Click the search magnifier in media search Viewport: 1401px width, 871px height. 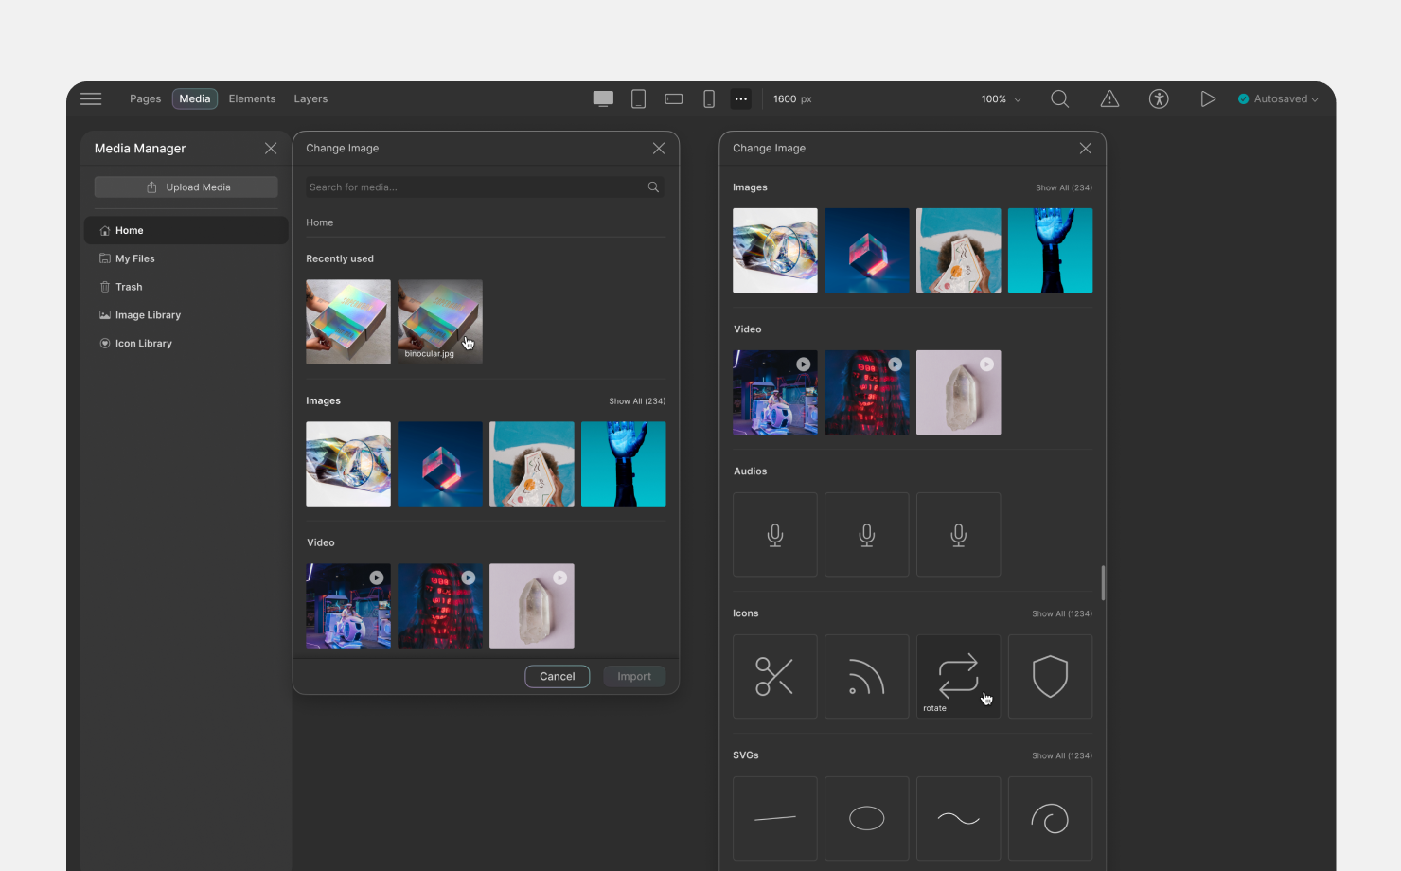tap(653, 187)
